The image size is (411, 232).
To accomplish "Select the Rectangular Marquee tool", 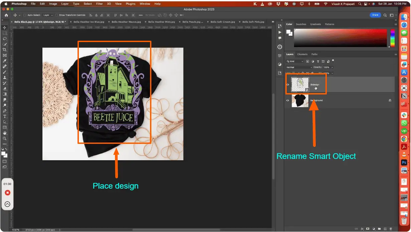I will 5,33.
